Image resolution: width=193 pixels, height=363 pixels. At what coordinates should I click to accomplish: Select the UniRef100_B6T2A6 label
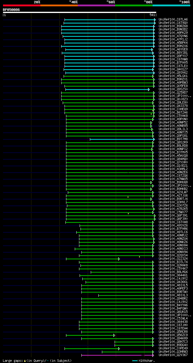point(173,112)
